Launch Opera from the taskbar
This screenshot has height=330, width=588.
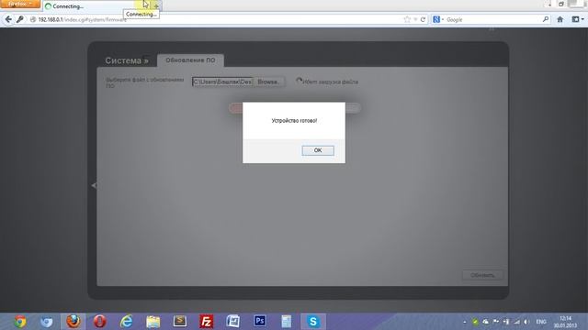(x=100, y=322)
